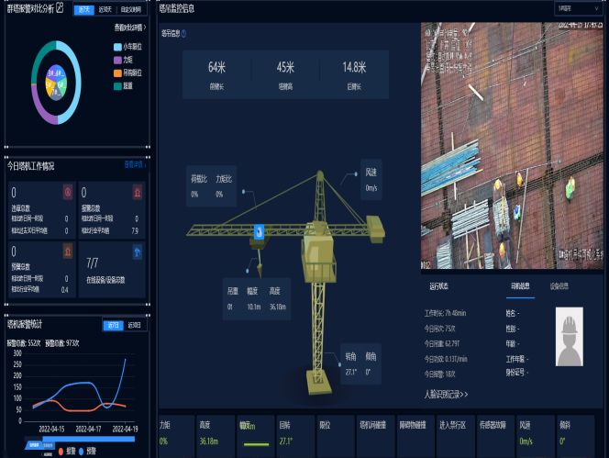Switch to the 近30天 tab in alarm comparison
Image resolution: width=609 pixels, height=458 pixels.
(105, 9)
